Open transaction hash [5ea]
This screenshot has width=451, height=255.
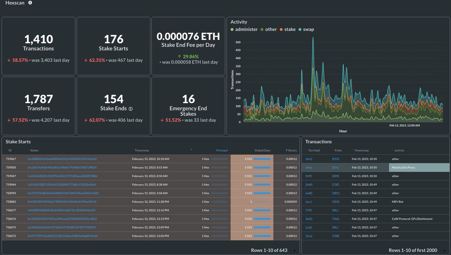coord(309,236)
